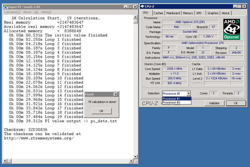Viewport: 250px width, 167px height.
Task: Select the CPU tab in CPU-Z
Action: 145,13
